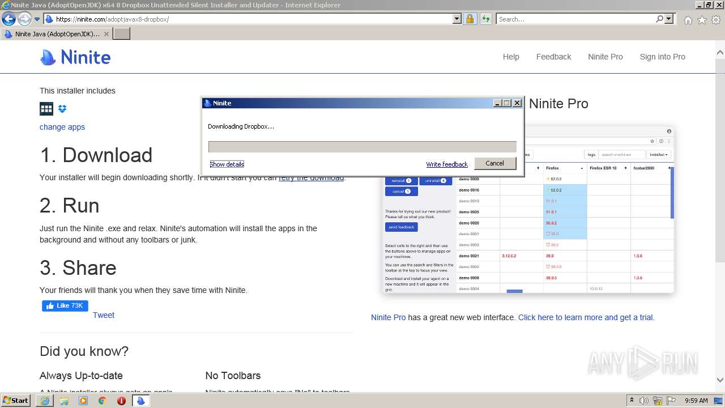Click the 9:59 AM taskbar clock
The height and width of the screenshot is (408, 725).
(x=696, y=401)
